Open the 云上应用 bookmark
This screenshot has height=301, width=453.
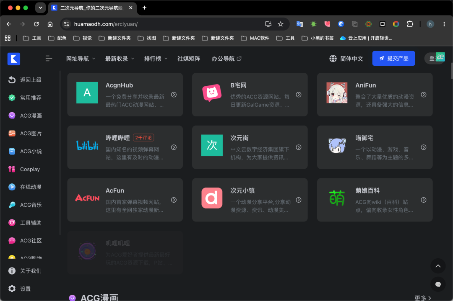point(366,38)
